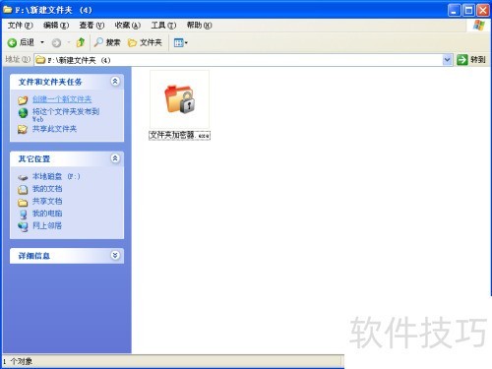Open the Views mode dropdown button
Image resolution: width=492 pixels, height=369 pixels.
181,42
